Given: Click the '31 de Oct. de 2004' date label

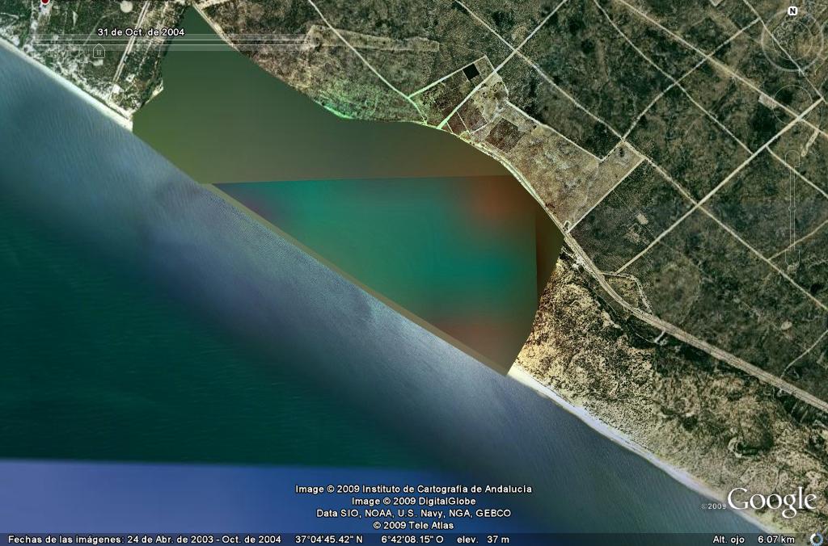Looking at the screenshot, I should [141, 32].
